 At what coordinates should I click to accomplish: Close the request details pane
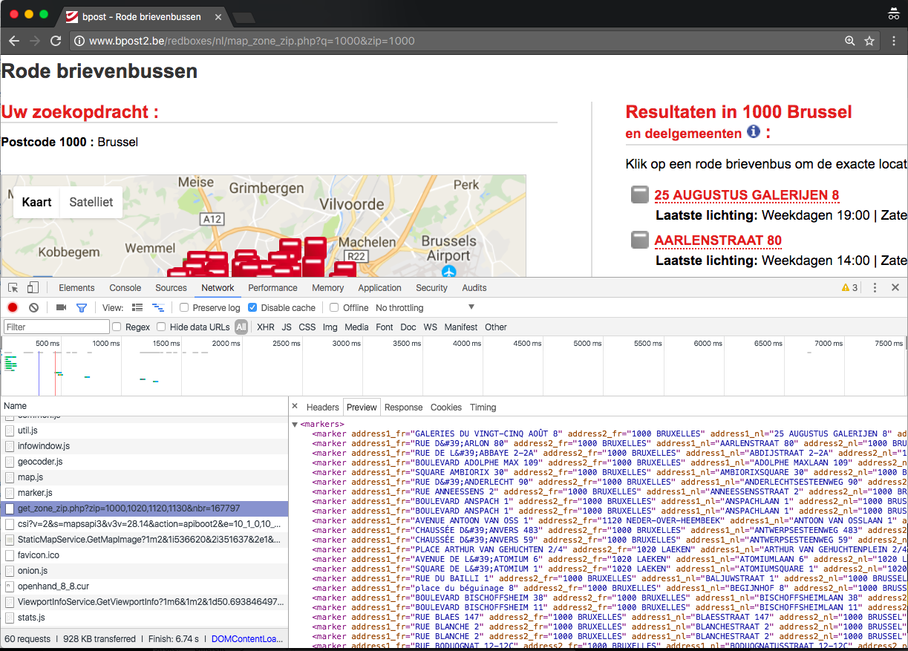pyautogui.click(x=295, y=407)
